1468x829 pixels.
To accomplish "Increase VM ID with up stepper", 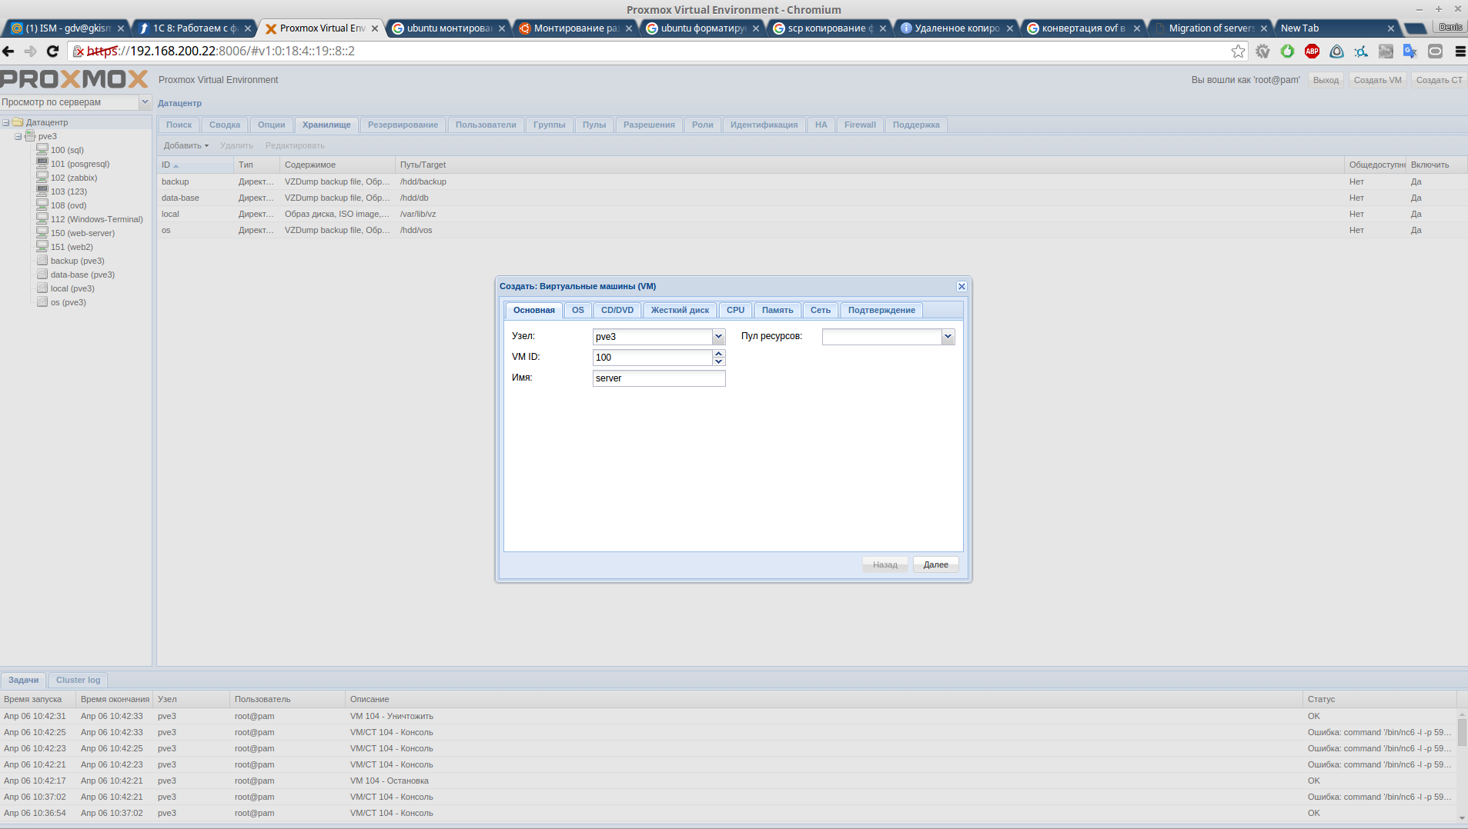I will (x=718, y=354).
